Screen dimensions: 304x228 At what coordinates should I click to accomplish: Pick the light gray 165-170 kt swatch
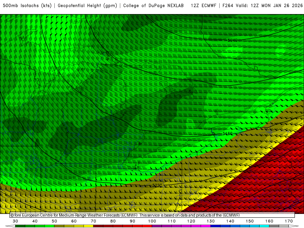(x=284, y=226)
